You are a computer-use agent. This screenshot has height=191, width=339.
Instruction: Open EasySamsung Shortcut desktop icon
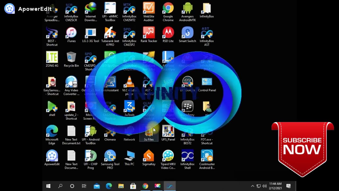(x=52, y=86)
